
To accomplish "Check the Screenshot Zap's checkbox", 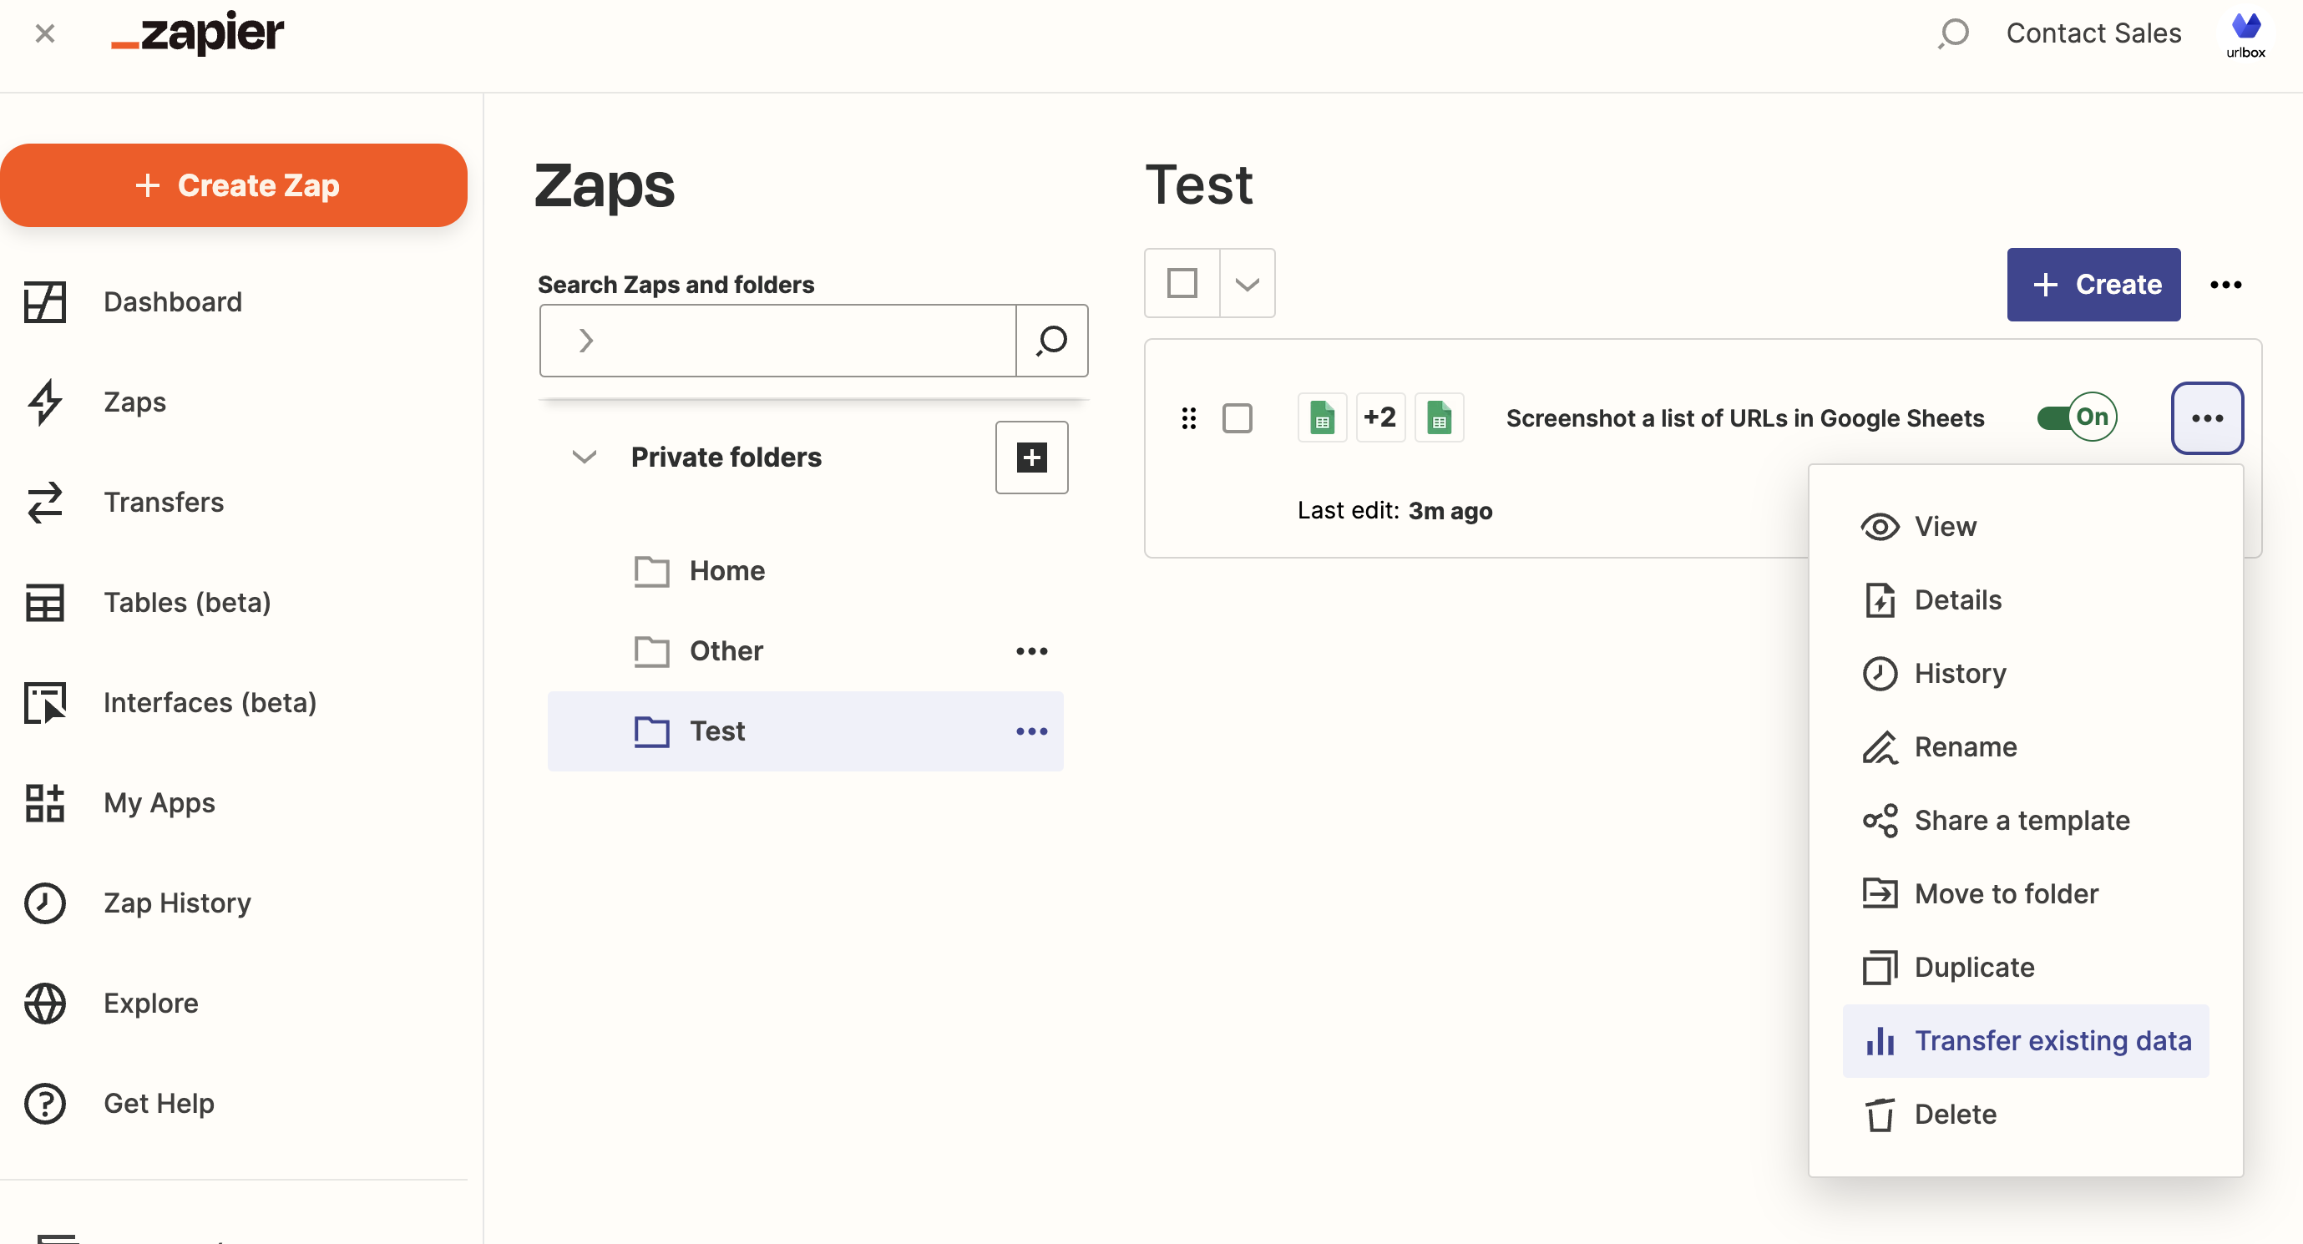I will (1238, 417).
